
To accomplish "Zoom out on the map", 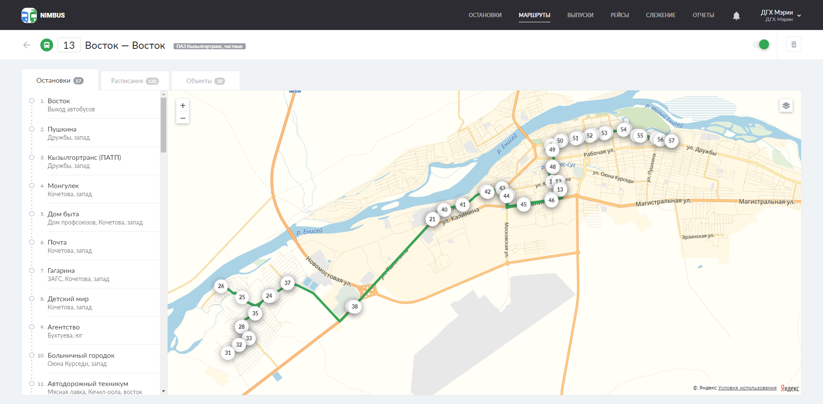I will (183, 118).
